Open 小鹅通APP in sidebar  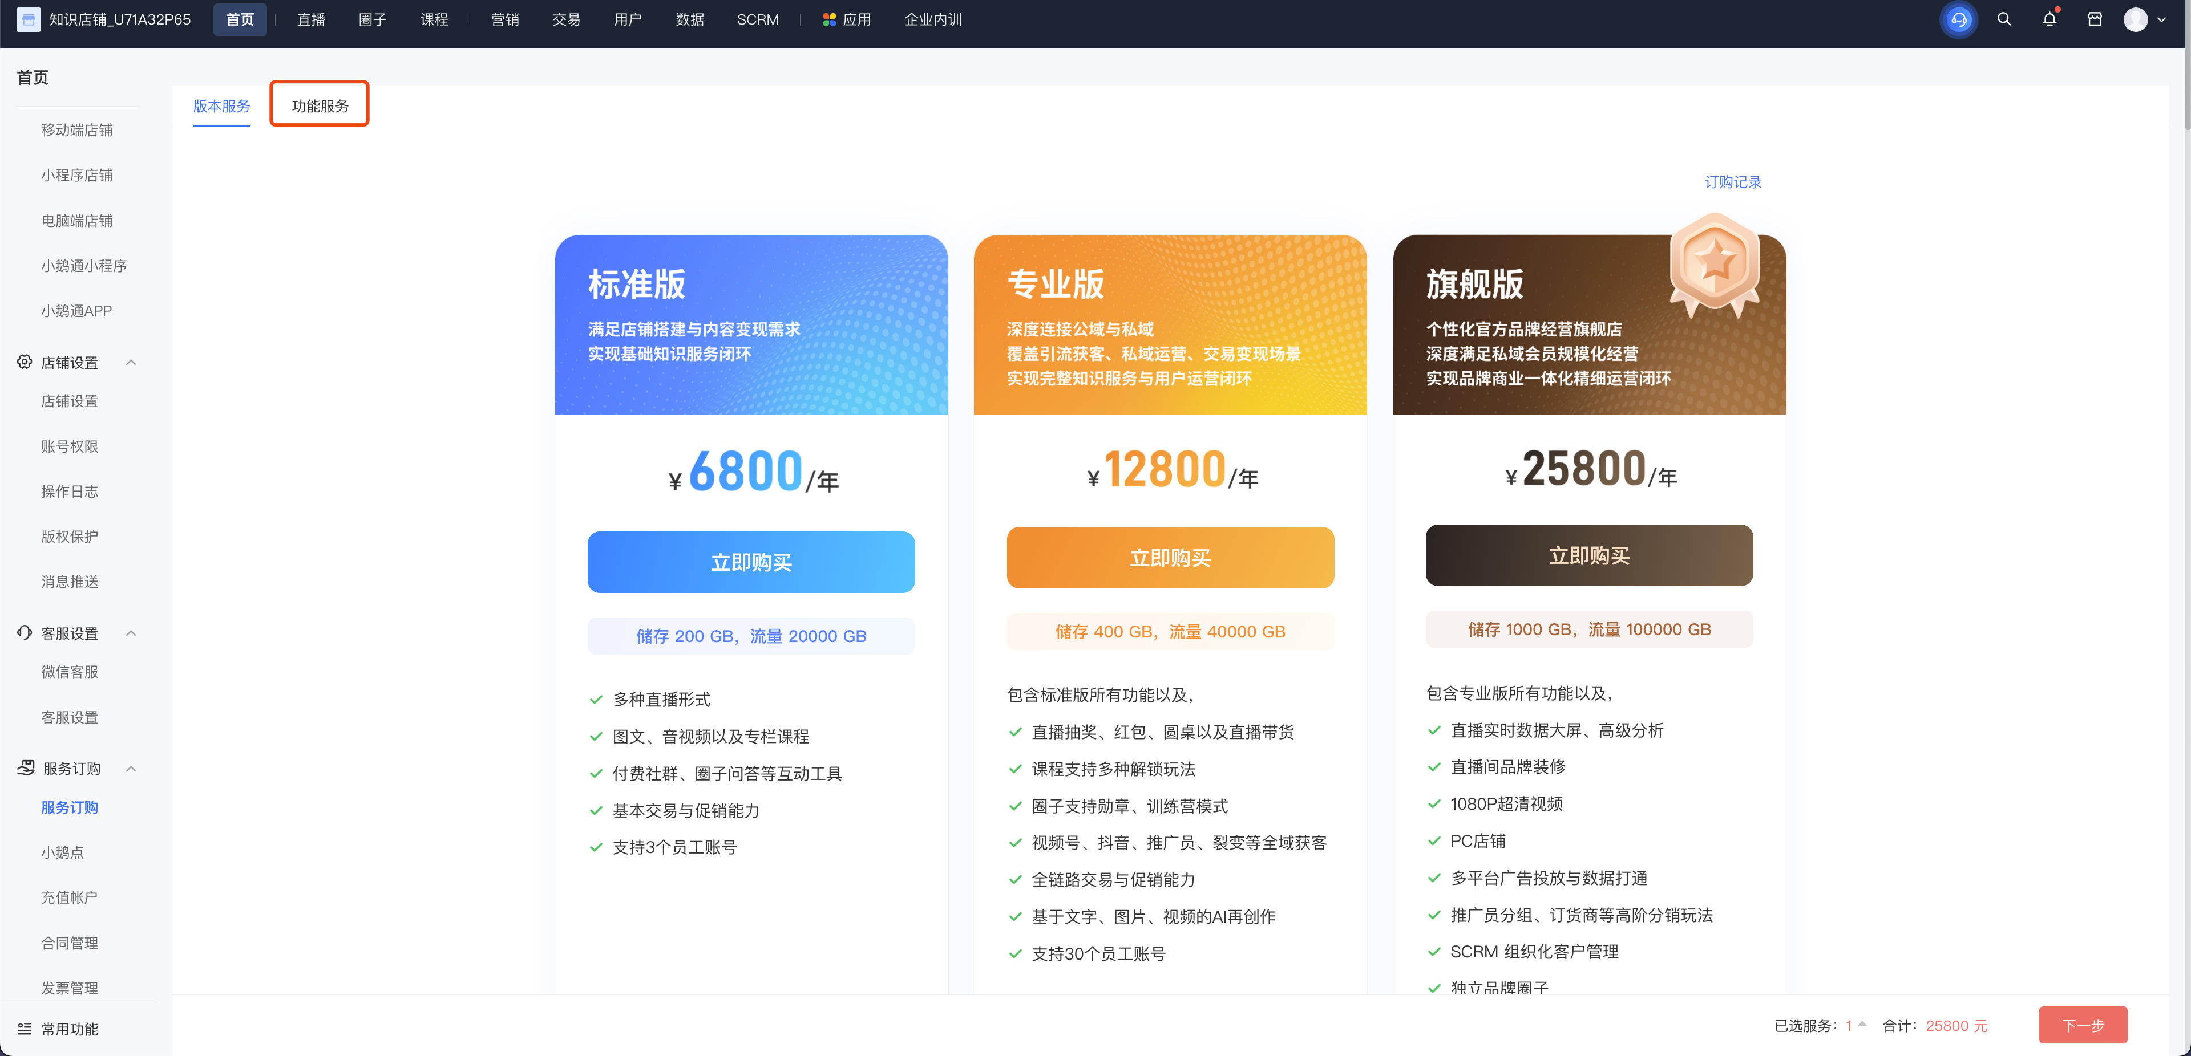(x=76, y=310)
